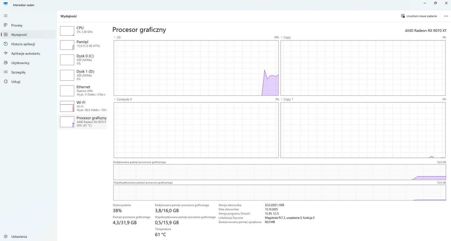The width and height of the screenshot is (451, 241).
Task: Click the Procesor graficzny page title
Action: tap(139, 30)
